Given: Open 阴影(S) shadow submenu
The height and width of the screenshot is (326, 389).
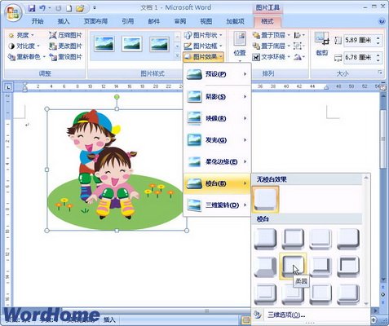Looking at the screenshot, I should [x=217, y=97].
